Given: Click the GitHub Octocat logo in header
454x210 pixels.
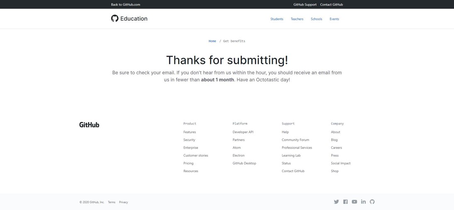Looking at the screenshot, I should pyautogui.click(x=115, y=19).
